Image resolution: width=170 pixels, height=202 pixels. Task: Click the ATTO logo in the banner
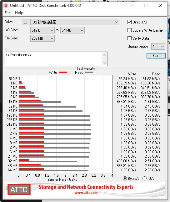coord(19,189)
